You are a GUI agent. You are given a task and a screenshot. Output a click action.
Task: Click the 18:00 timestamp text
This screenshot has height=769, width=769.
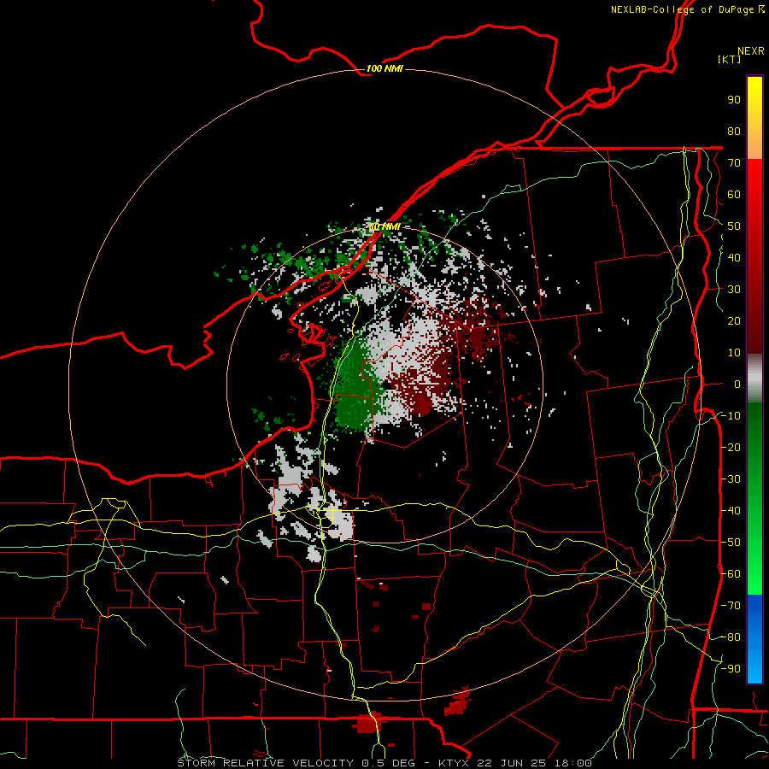[574, 763]
